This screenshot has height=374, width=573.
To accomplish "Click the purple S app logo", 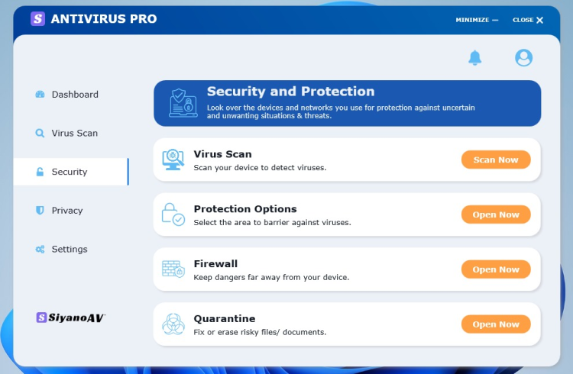I will point(37,19).
